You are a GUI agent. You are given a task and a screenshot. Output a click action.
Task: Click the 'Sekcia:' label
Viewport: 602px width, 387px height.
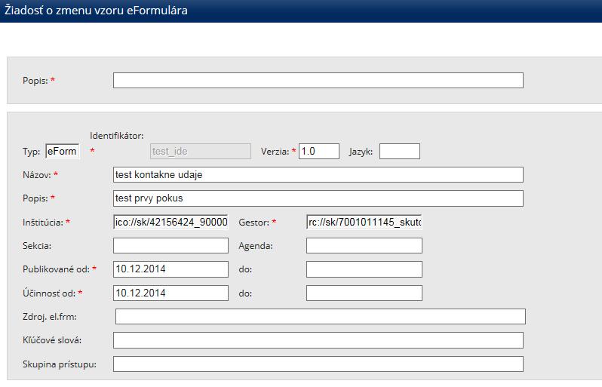(37, 246)
